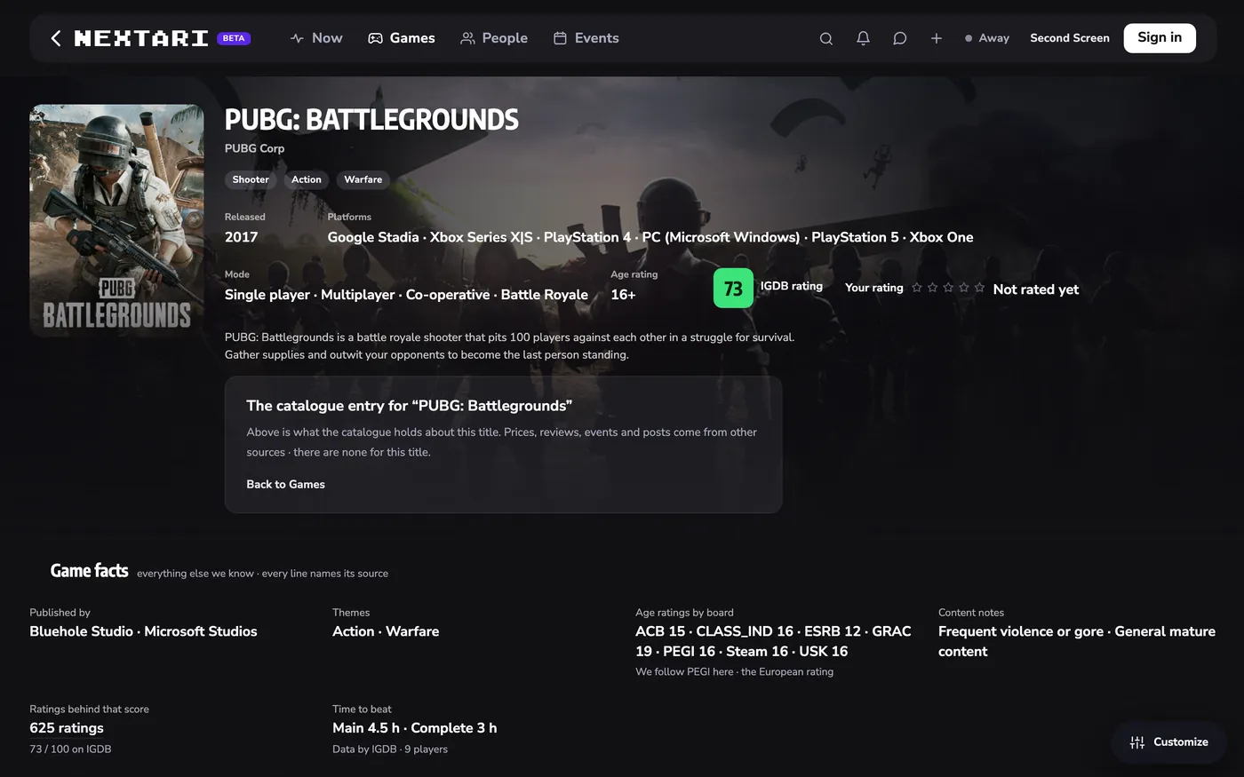Open the chat bubble icon
Image resolution: width=1244 pixels, height=777 pixels.
[900, 38]
